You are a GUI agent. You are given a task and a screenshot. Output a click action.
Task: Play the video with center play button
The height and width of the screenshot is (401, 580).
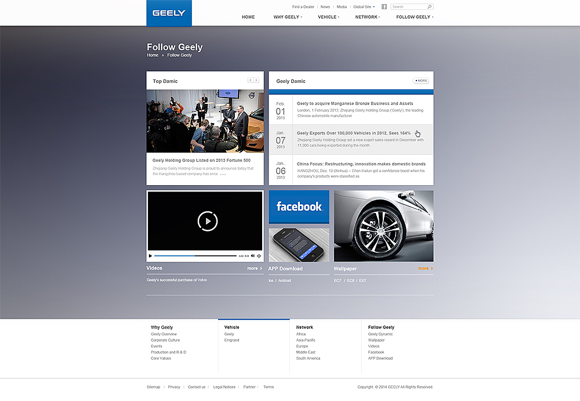[208, 221]
